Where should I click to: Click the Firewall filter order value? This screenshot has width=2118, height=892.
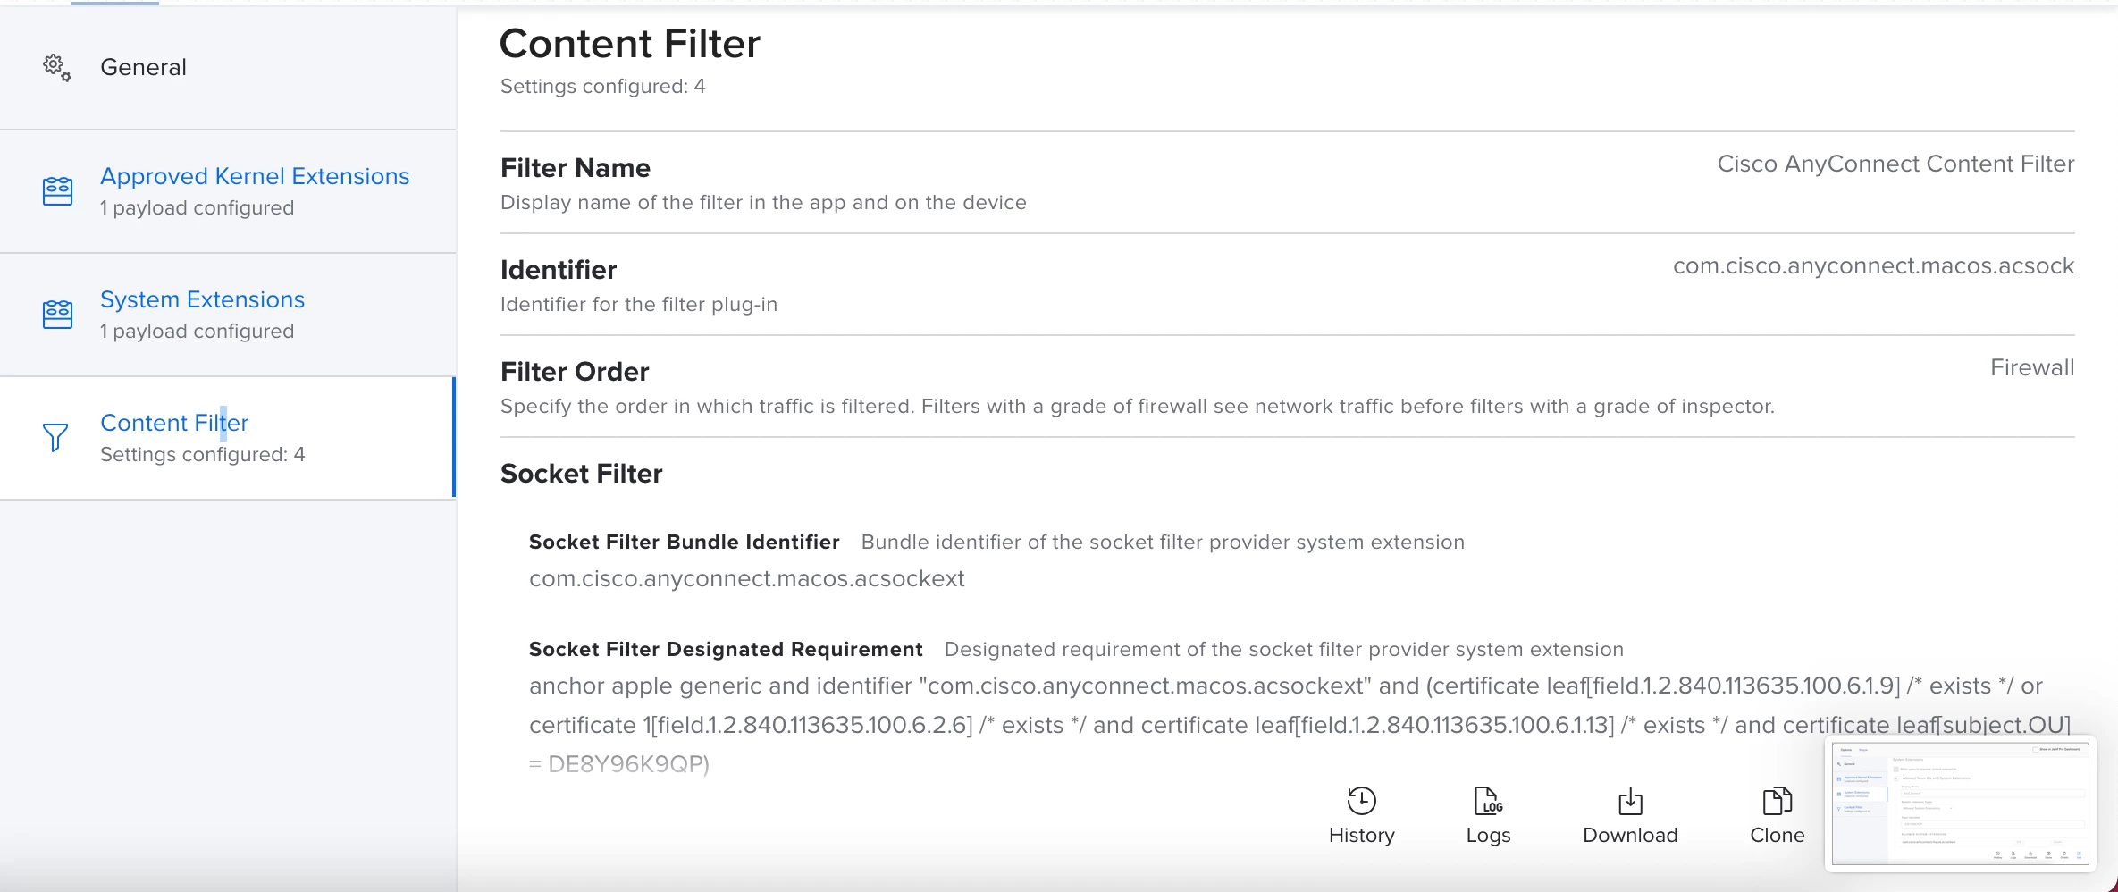coord(2032,367)
